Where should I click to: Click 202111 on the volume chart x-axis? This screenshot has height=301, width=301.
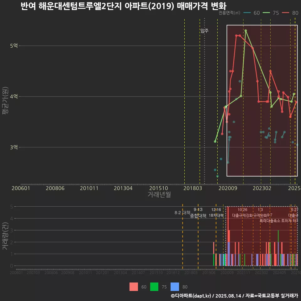click(243, 272)
